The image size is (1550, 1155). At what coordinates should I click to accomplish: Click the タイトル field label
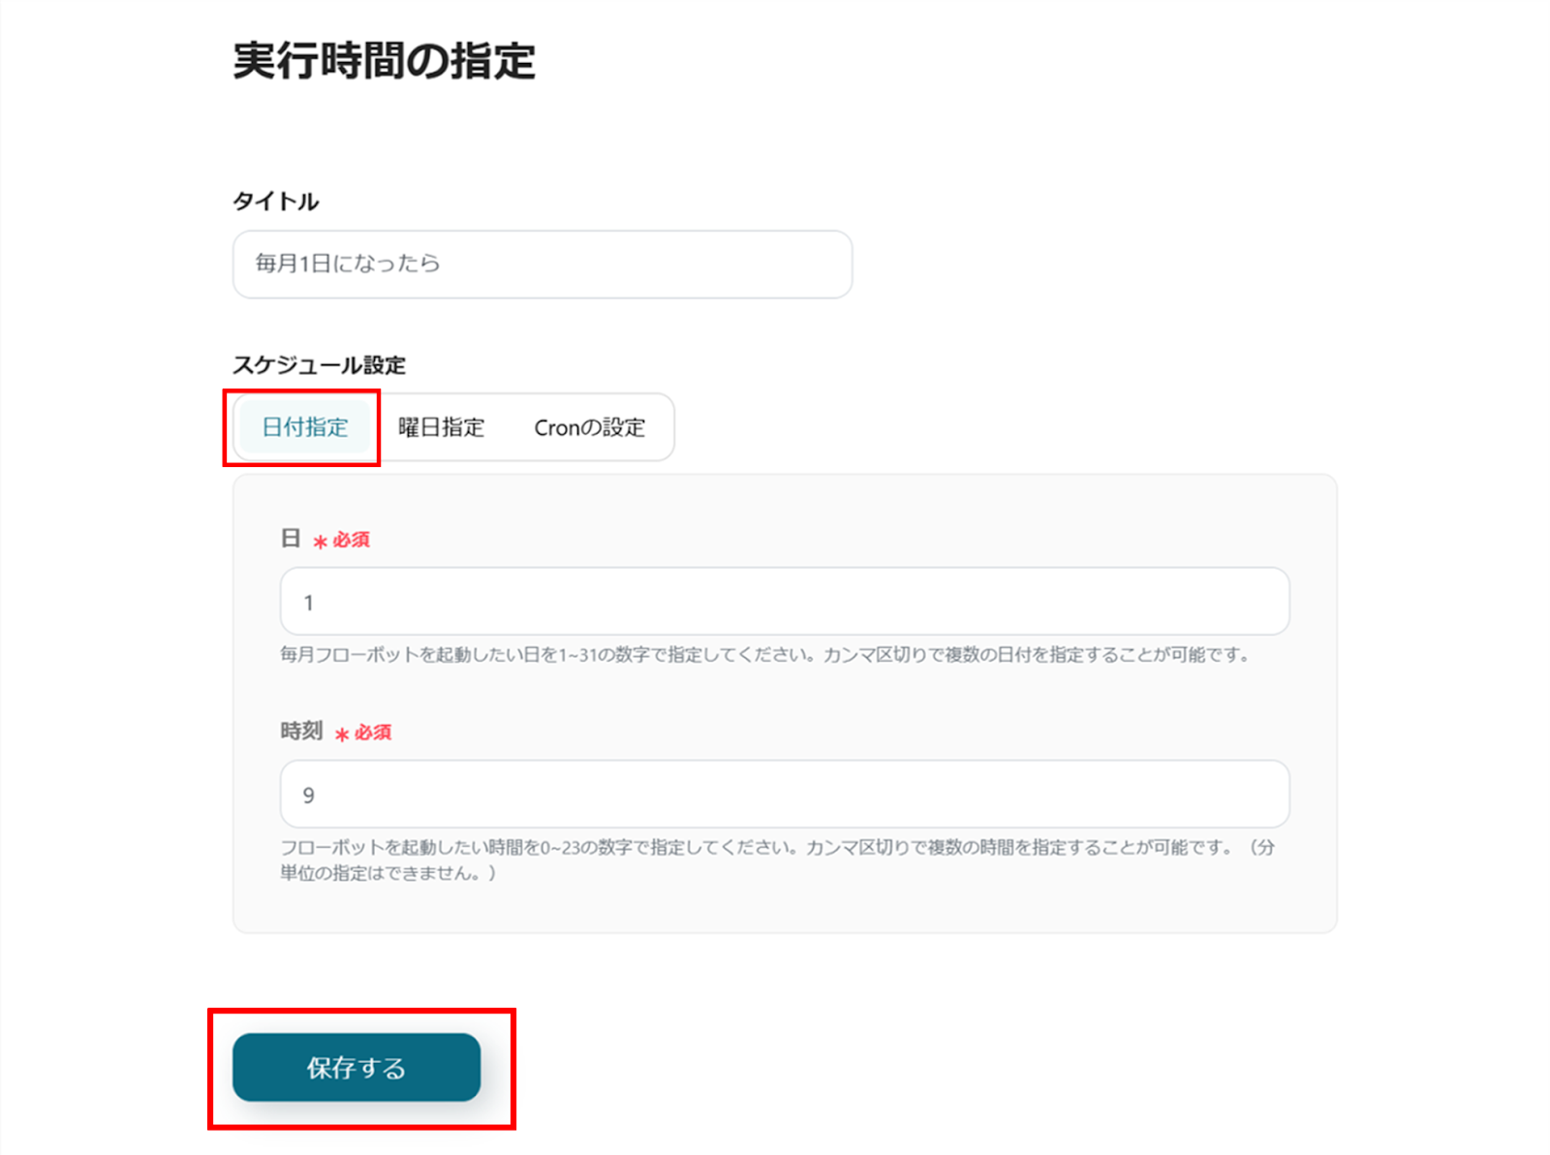[276, 202]
